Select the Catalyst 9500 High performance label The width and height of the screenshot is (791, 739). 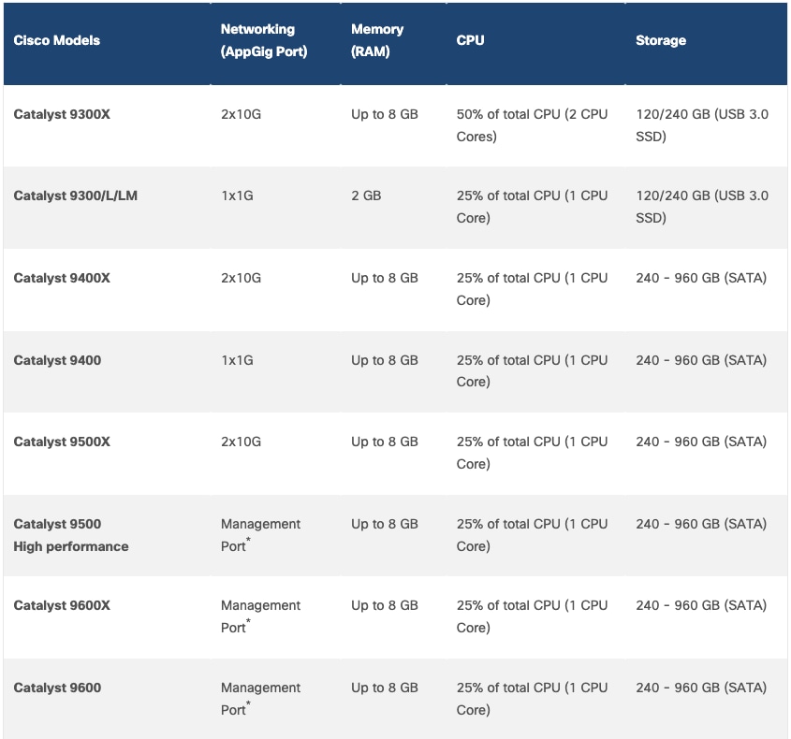pos(70,535)
